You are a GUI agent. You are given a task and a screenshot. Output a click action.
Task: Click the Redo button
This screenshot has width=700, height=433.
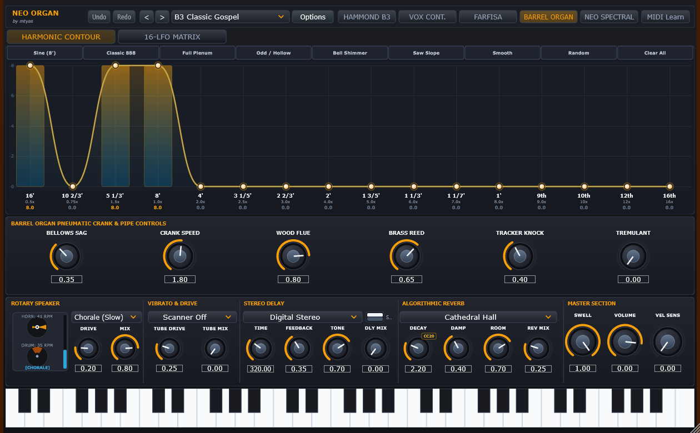124,17
